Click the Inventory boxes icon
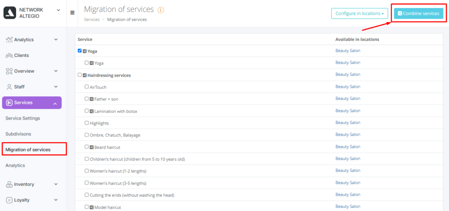The height and width of the screenshot is (211, 449). 9,185
